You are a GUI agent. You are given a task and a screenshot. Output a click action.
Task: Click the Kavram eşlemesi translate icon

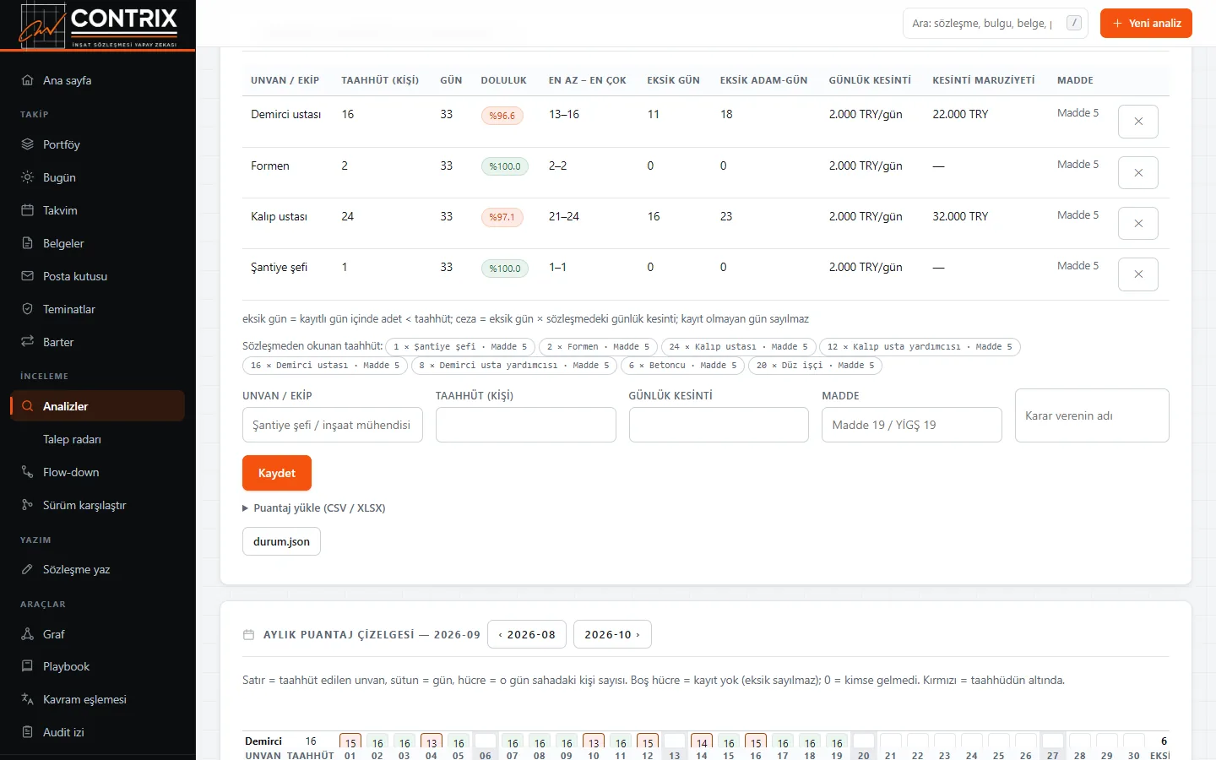[27, 699]
